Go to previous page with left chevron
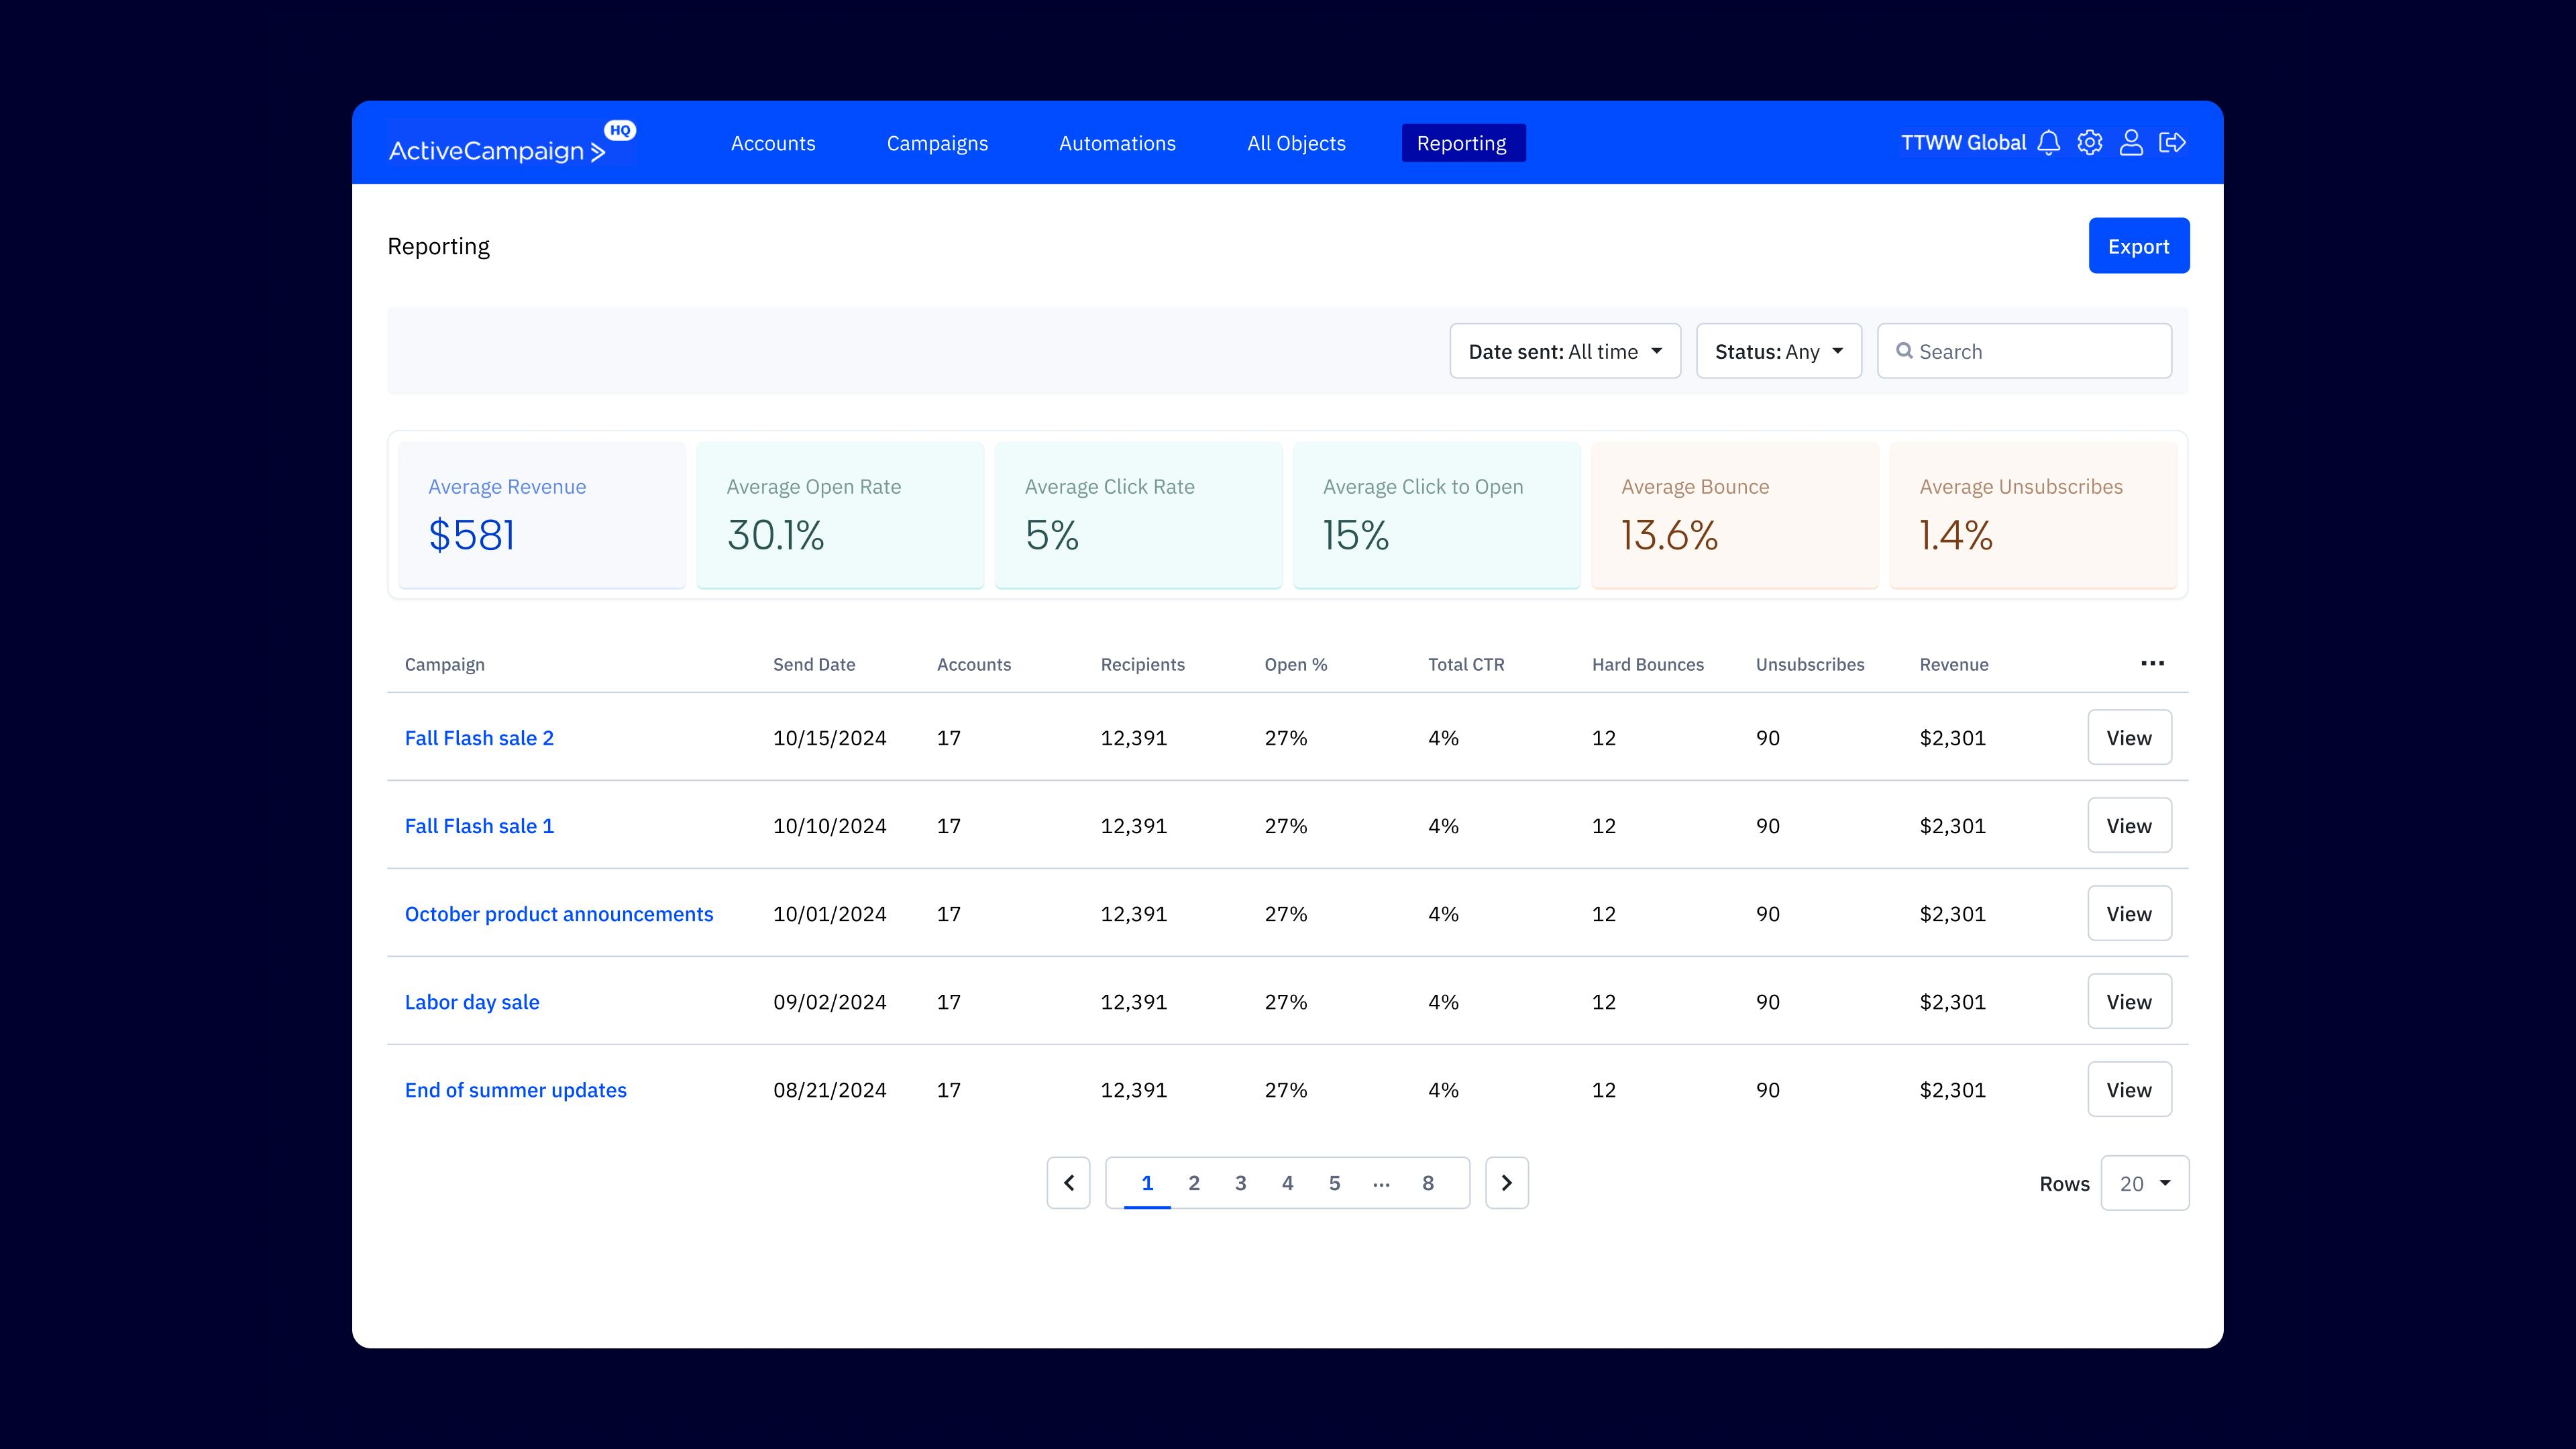This screenshot has width=2576, height=1449. pyautogui.click(x=1068, y=1182)
